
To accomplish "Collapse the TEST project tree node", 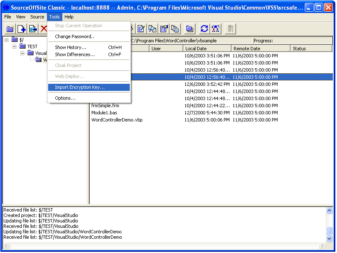I will tap(13, 46).
